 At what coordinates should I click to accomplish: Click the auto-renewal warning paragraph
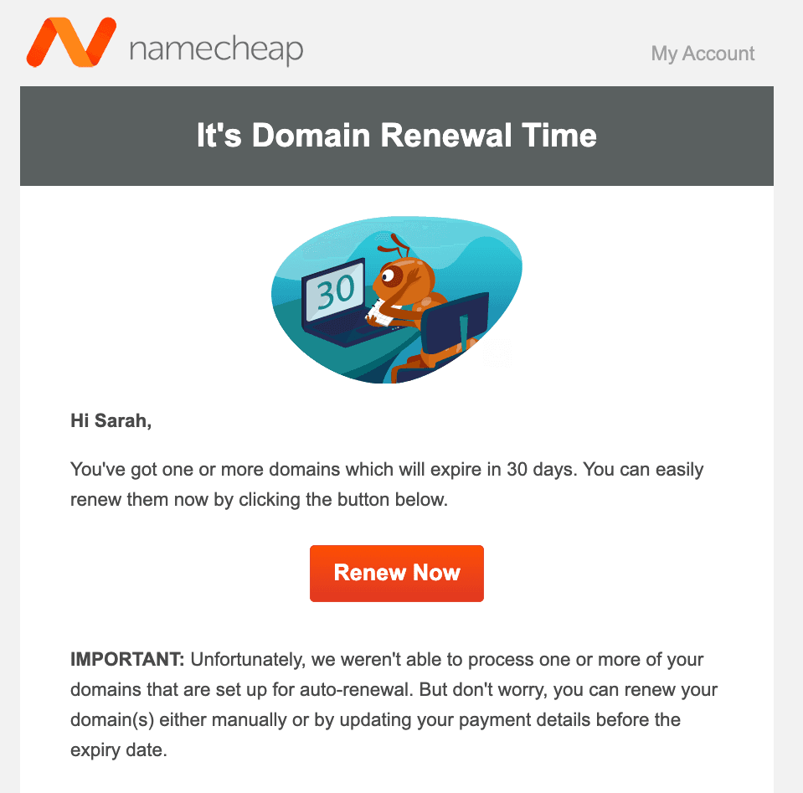click(x=394, y=704)
